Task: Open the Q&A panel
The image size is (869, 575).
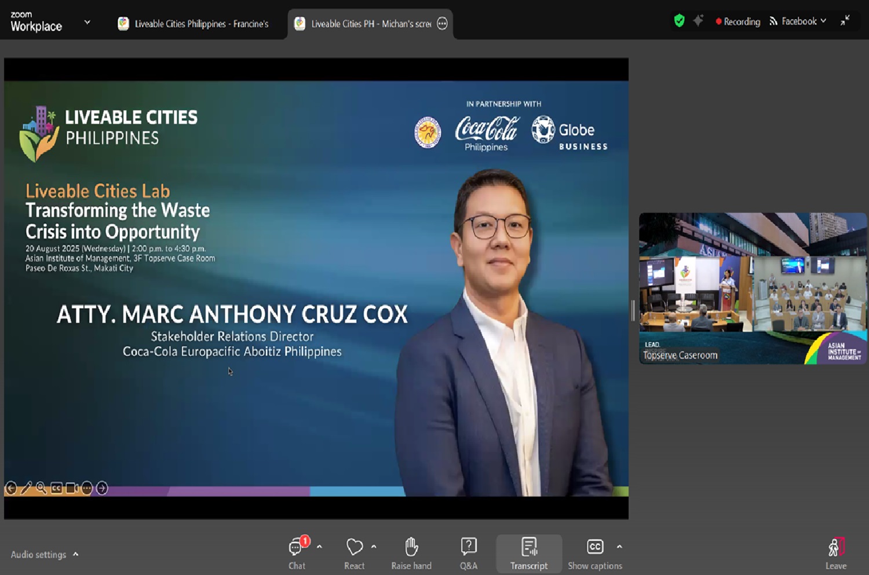Action: click(469, 554)
